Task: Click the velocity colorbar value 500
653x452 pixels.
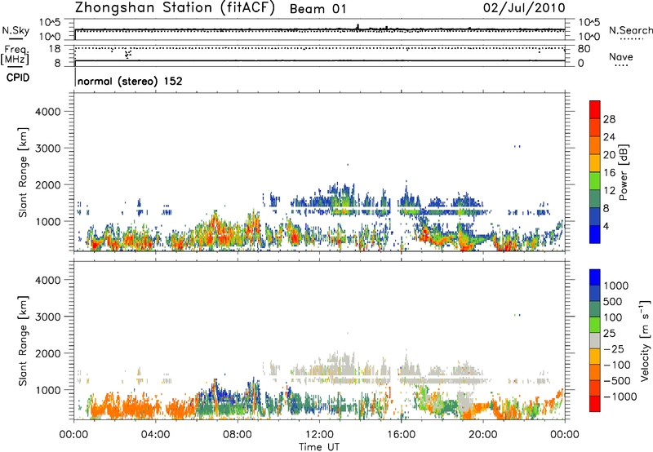Action: (613, 301)
